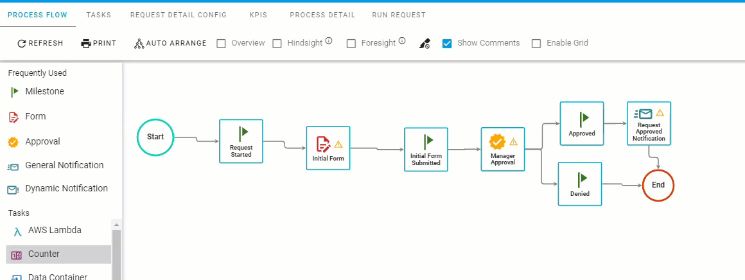The height and width of the screenshot is (280, 745).
Task: Select the Form icon in Frequently Used
Action: coord(13,117)
